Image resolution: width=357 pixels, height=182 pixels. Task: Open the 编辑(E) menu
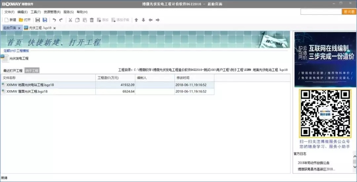pyautogui.click(x=22, y=12)
